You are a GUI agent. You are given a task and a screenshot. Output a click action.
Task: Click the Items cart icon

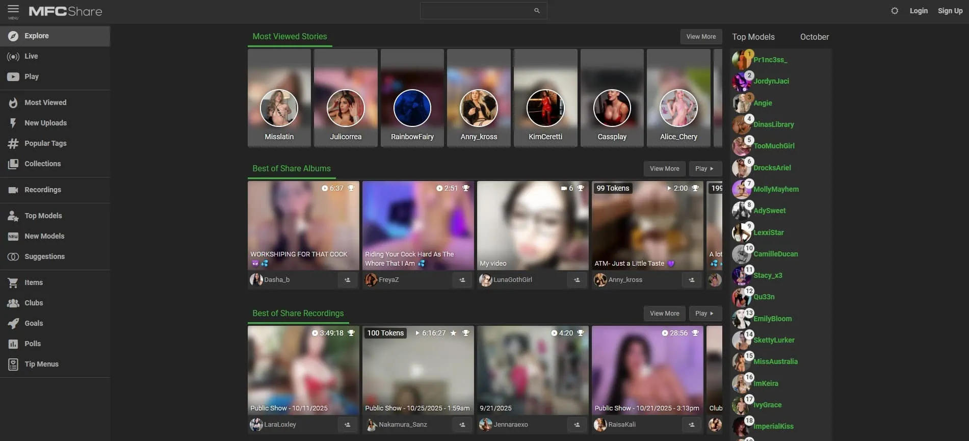click(x=13, y=282)
